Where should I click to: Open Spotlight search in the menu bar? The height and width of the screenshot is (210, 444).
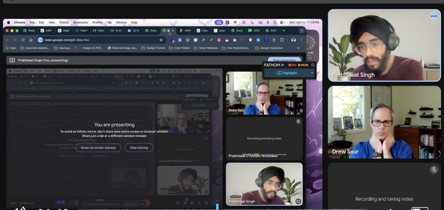[x=274, y=23]
